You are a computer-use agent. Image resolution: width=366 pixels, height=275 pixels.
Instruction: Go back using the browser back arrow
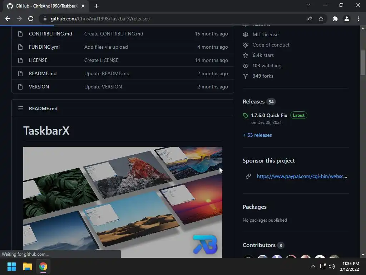tap(8, 19)
